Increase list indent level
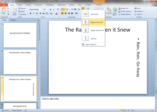The width and height of the screenshot is (157, 112). [x=75, y=9]
